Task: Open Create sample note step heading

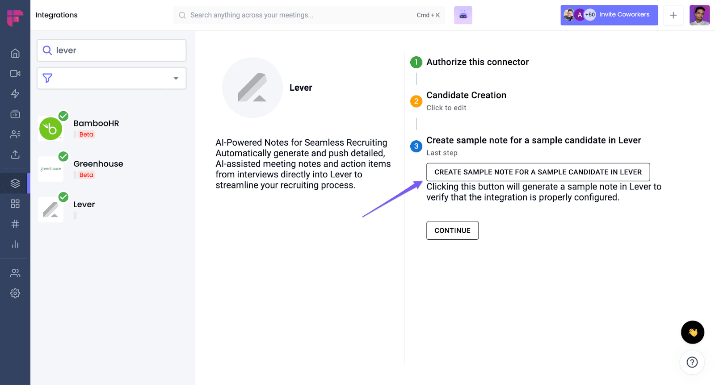Action: [x=534, y=140]
